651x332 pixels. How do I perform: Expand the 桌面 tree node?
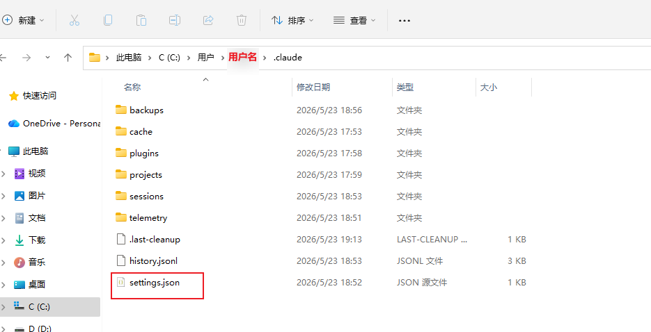pos(3,284)
